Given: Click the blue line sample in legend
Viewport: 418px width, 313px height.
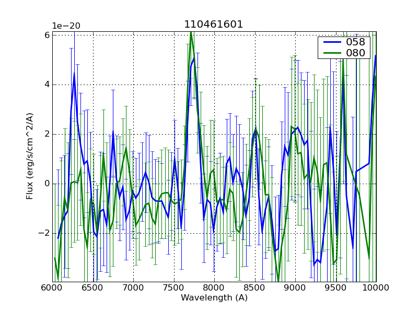Looking at the screenshot, I should point(332,42).
